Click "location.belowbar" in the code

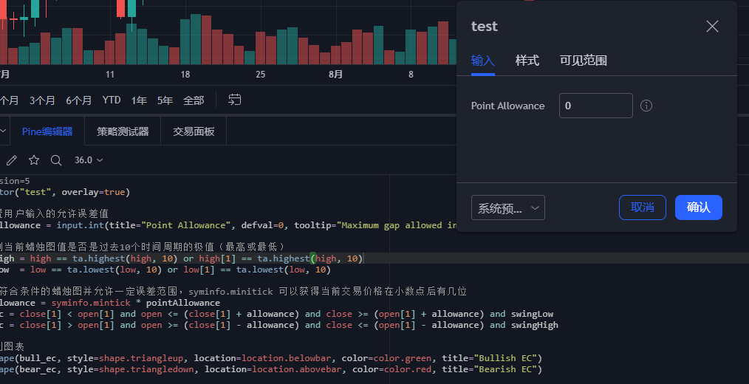pos(286,358)
